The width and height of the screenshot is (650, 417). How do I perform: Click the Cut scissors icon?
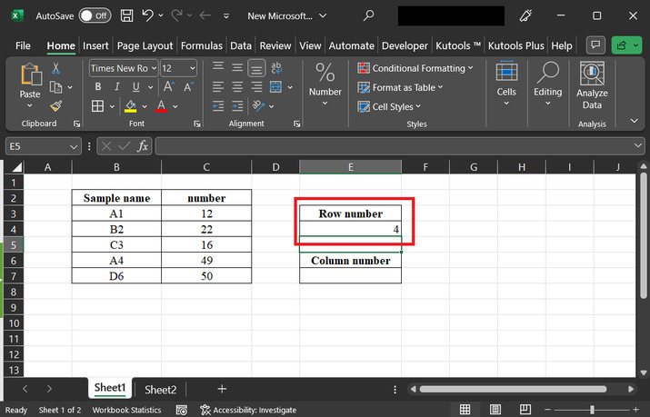pyautogui.click(x=56, y=68)
